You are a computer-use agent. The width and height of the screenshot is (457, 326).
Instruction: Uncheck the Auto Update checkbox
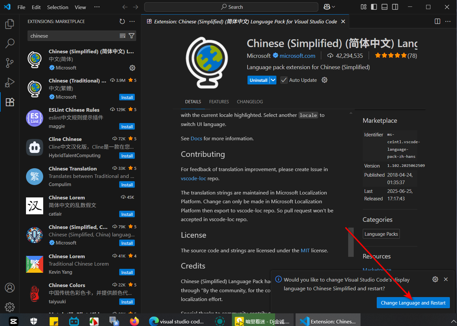tap(284, 80)
